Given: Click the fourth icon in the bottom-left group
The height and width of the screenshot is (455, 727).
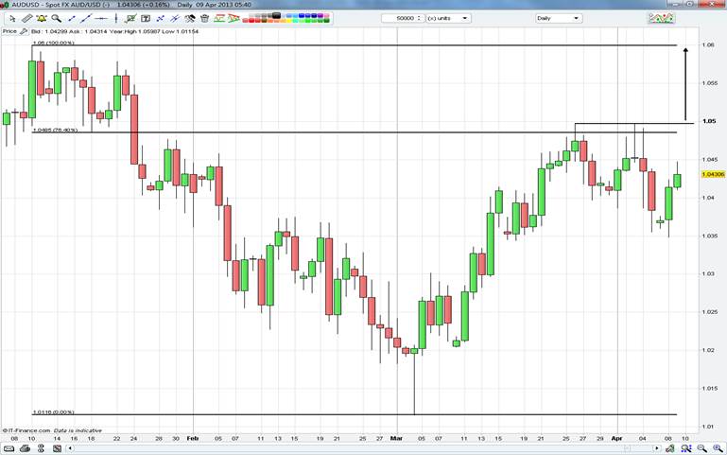Looking at the screenshot, I should (x=57, y=448).
